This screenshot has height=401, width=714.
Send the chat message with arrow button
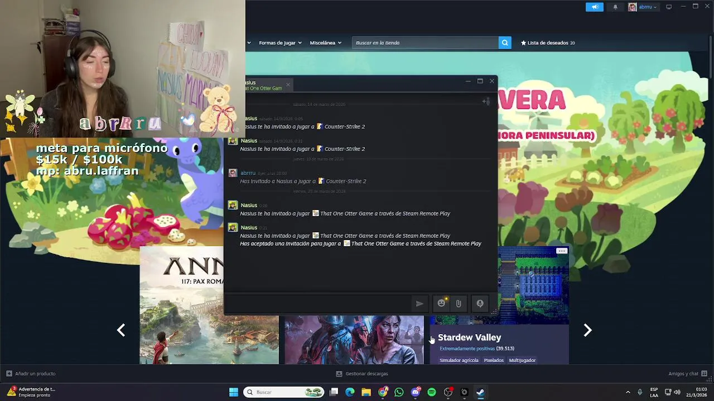pos(419,304)
